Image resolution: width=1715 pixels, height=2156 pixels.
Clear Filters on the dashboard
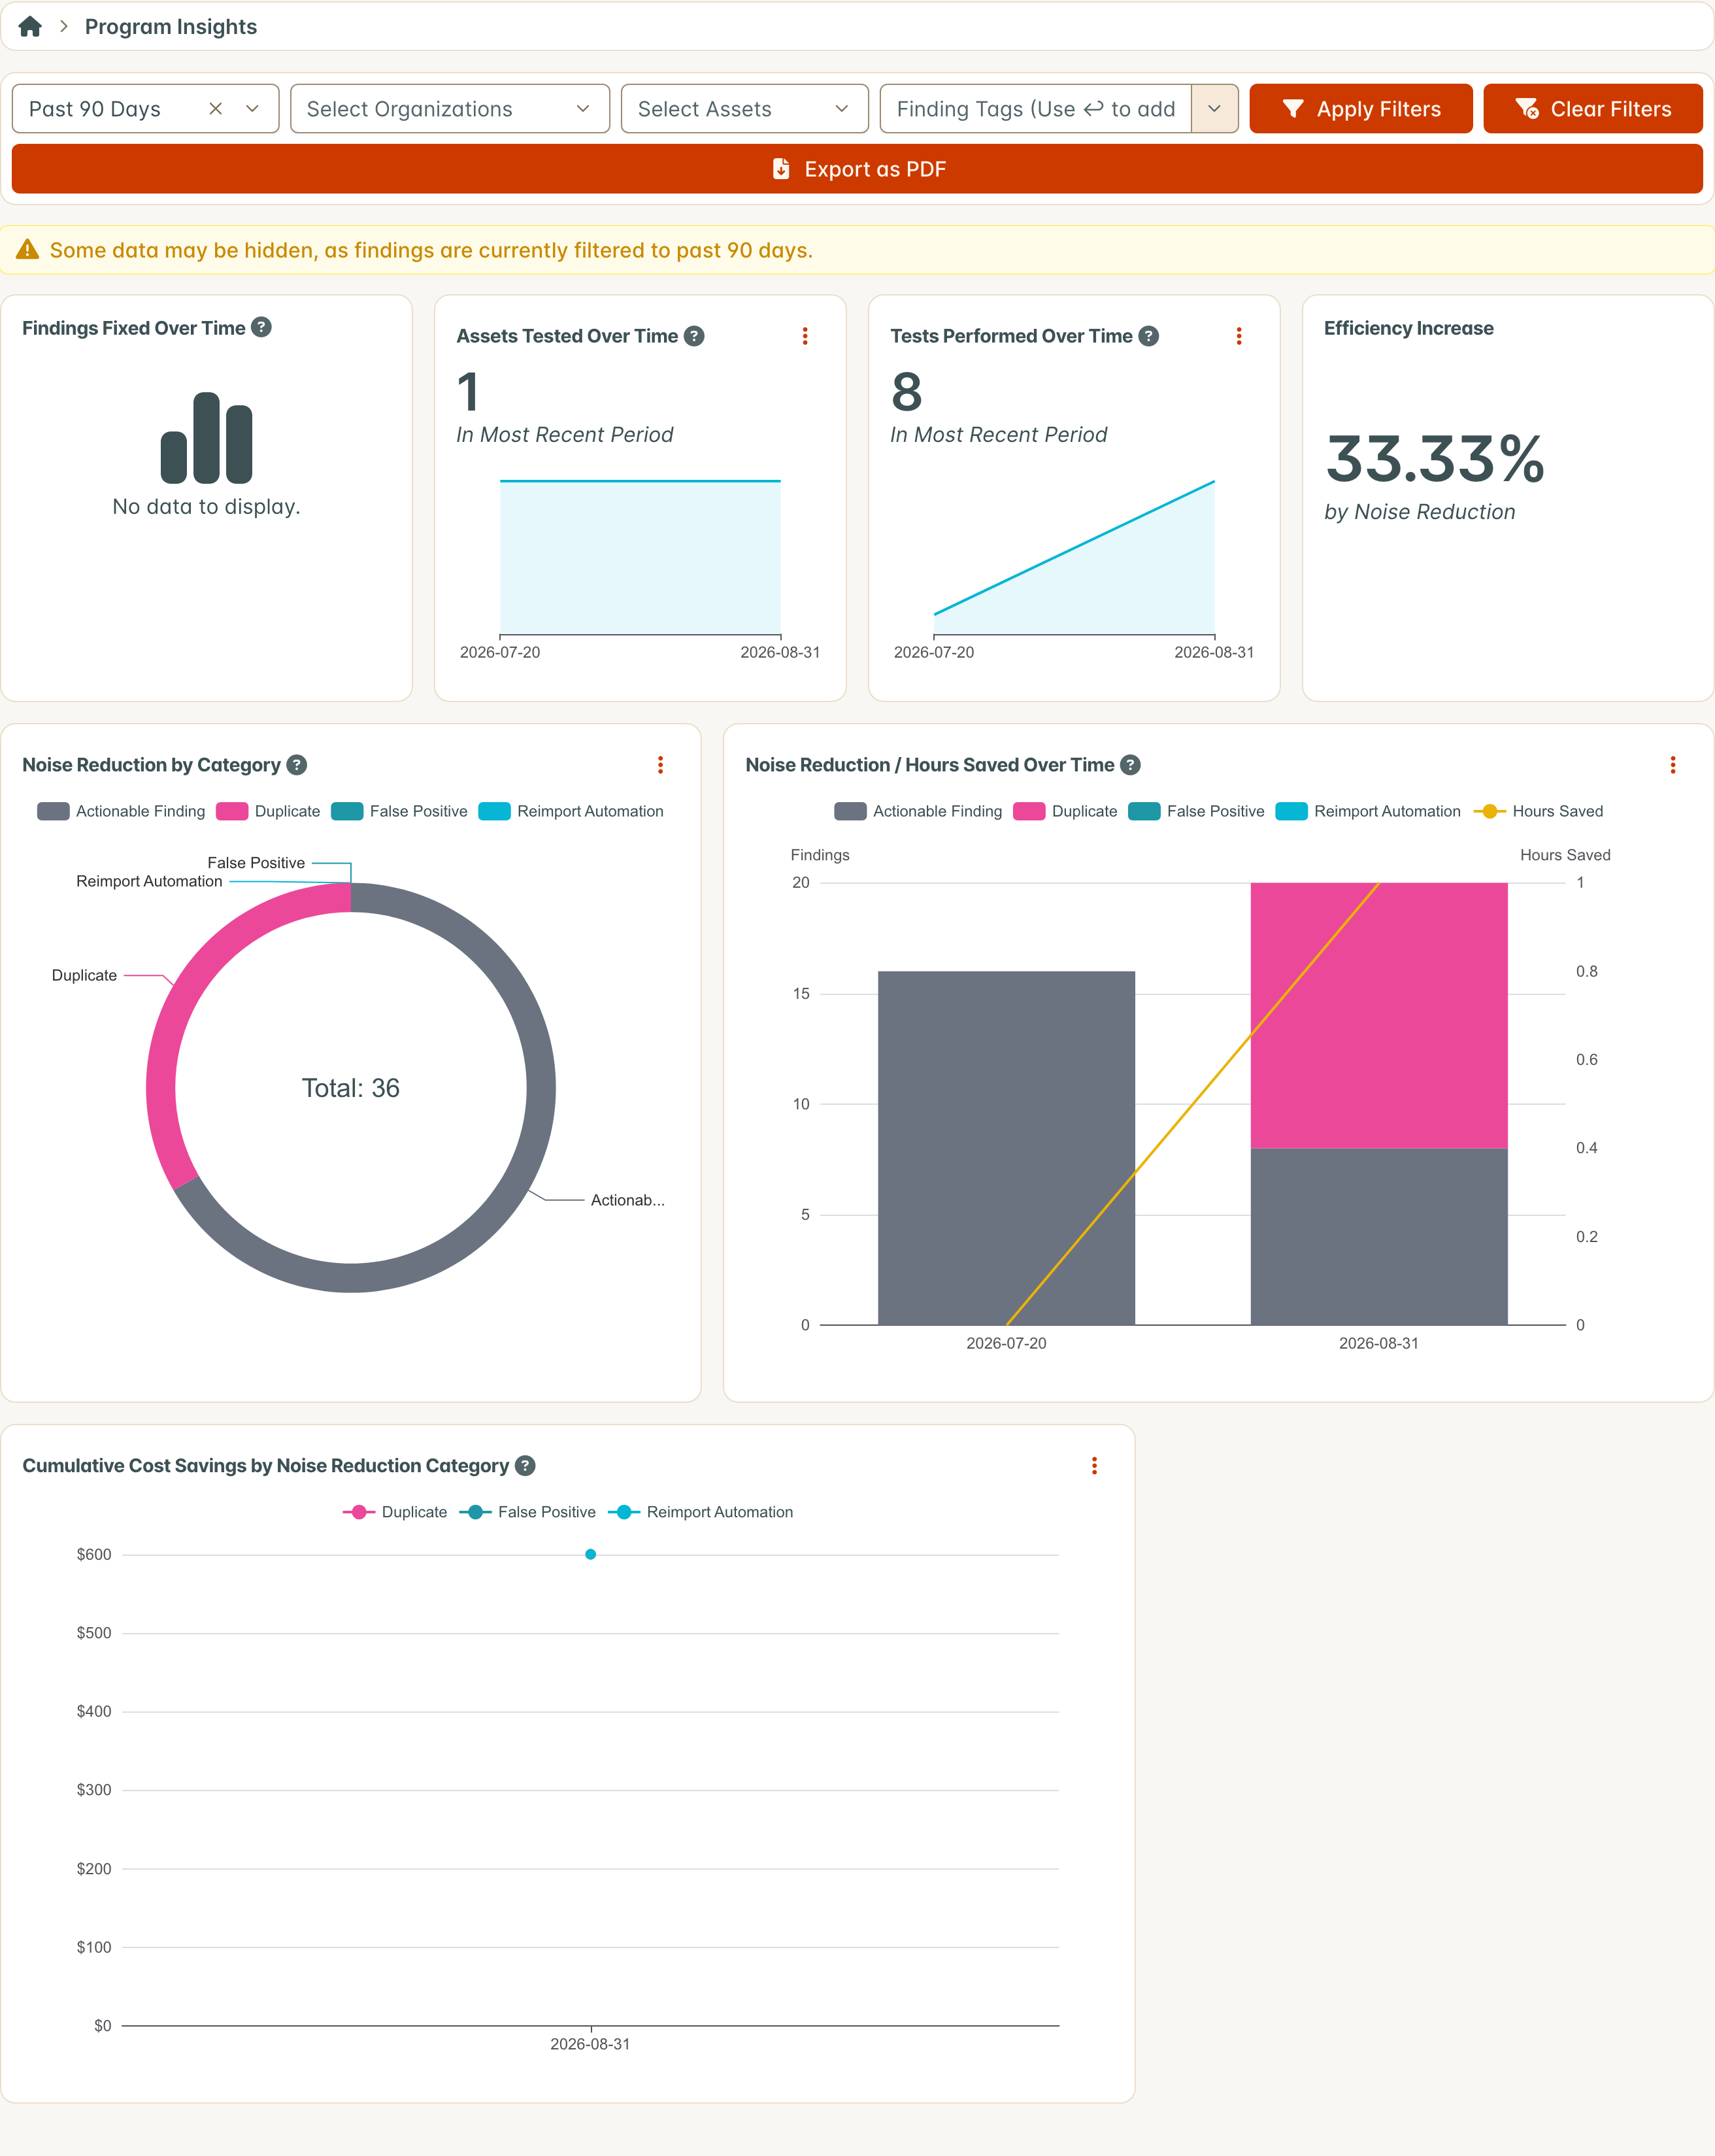(x=1592, y=109)
